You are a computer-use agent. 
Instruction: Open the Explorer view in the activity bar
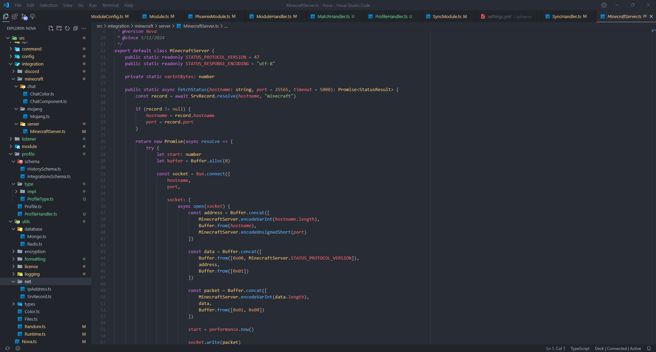pyautogui.click(x=5, y=16)
